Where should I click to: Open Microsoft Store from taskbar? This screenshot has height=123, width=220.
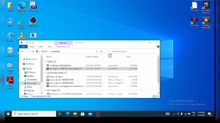coord(82,114)
